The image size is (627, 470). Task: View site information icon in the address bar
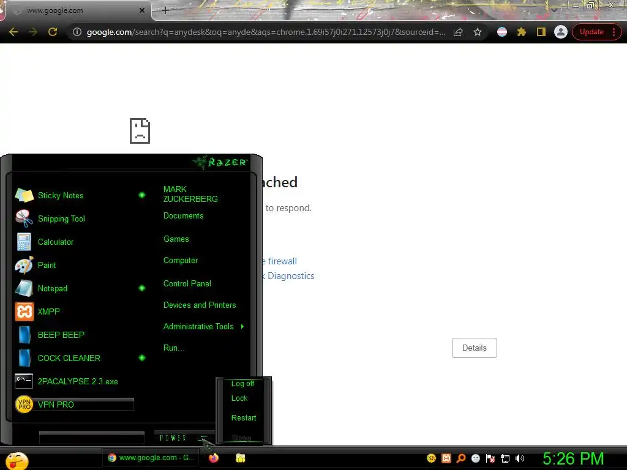click(x=77, y=32)
